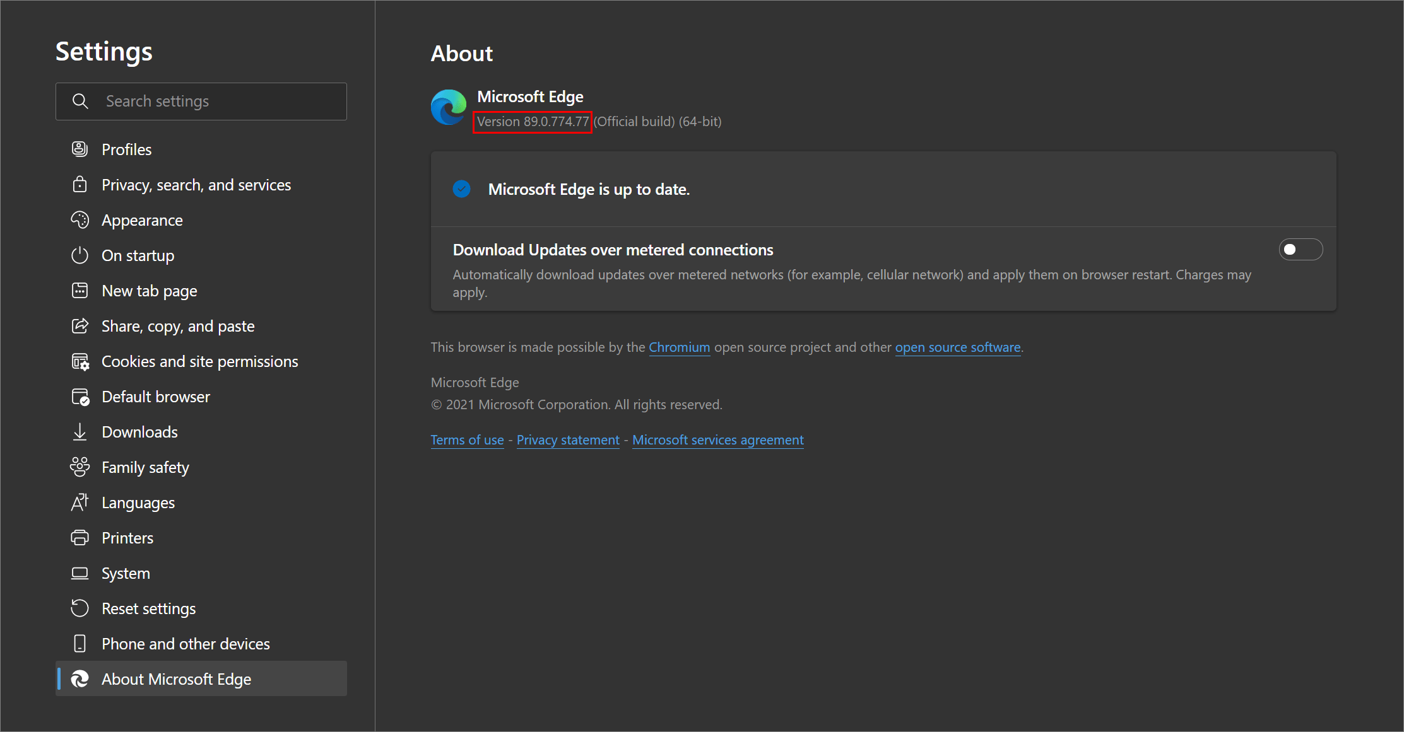Open the Chromium project link
The image size is (1404, 732).
(x=679, y=347)
